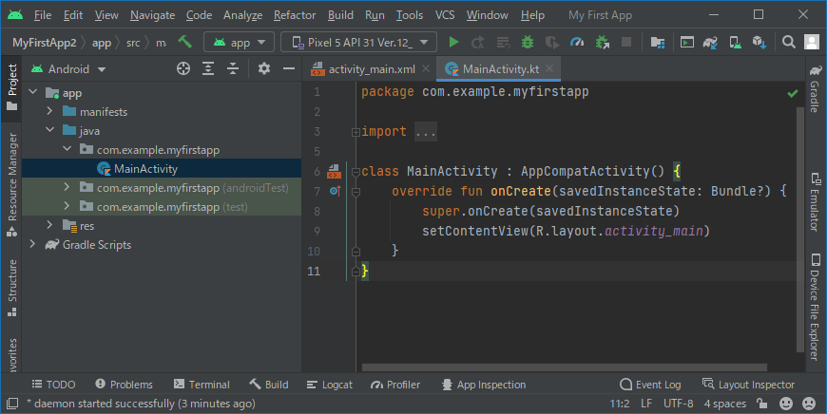
Task: Toggle the Project tool window side tab
Action: point(11,87)
